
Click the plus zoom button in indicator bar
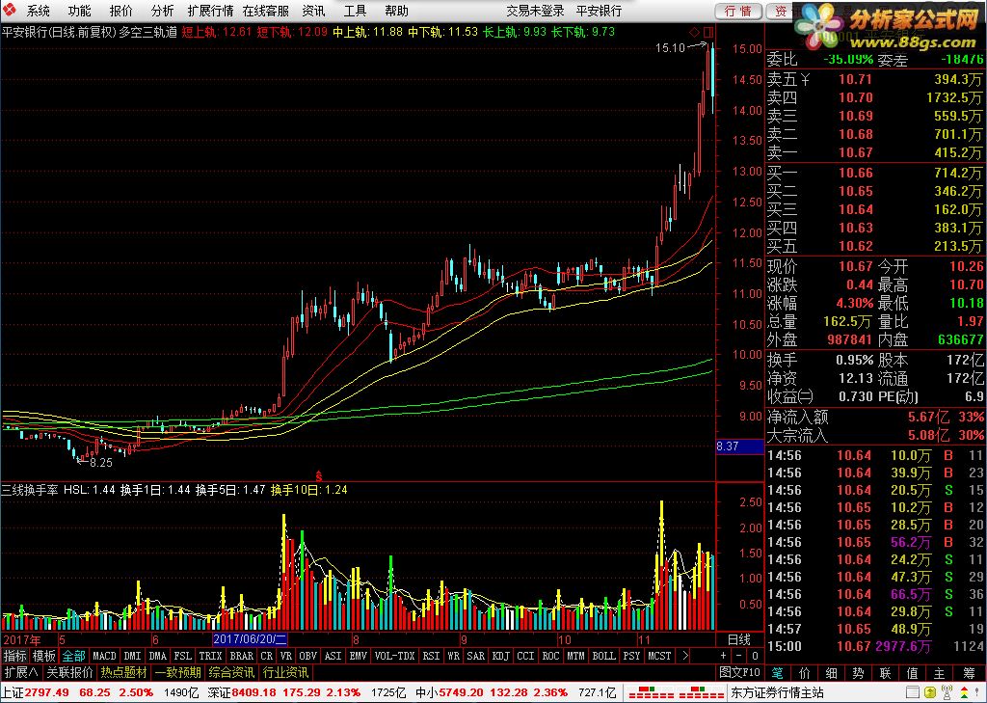pos(724,656)
